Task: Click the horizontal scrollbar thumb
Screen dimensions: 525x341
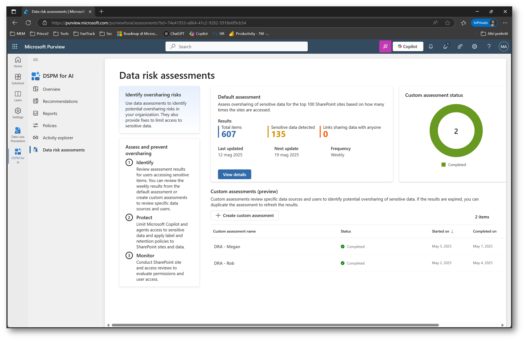Action: (x=275, y=325)
